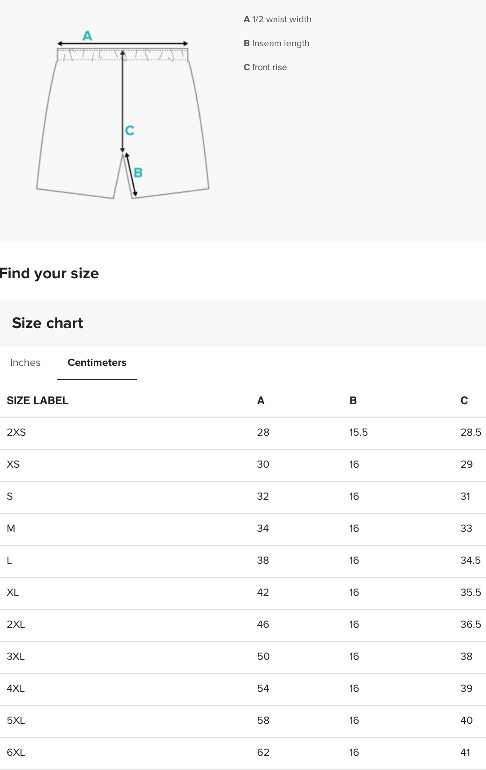Select the Centimeters tab
Image resolution: width=486 pixels, height=770 pixels.
[x=97, y=363]
